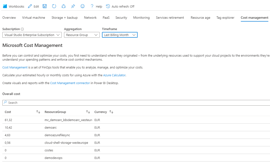Open the Aggregation Resource Group dropdown
The height and width of the screenshot is (162, 270).
coord(81,35)
